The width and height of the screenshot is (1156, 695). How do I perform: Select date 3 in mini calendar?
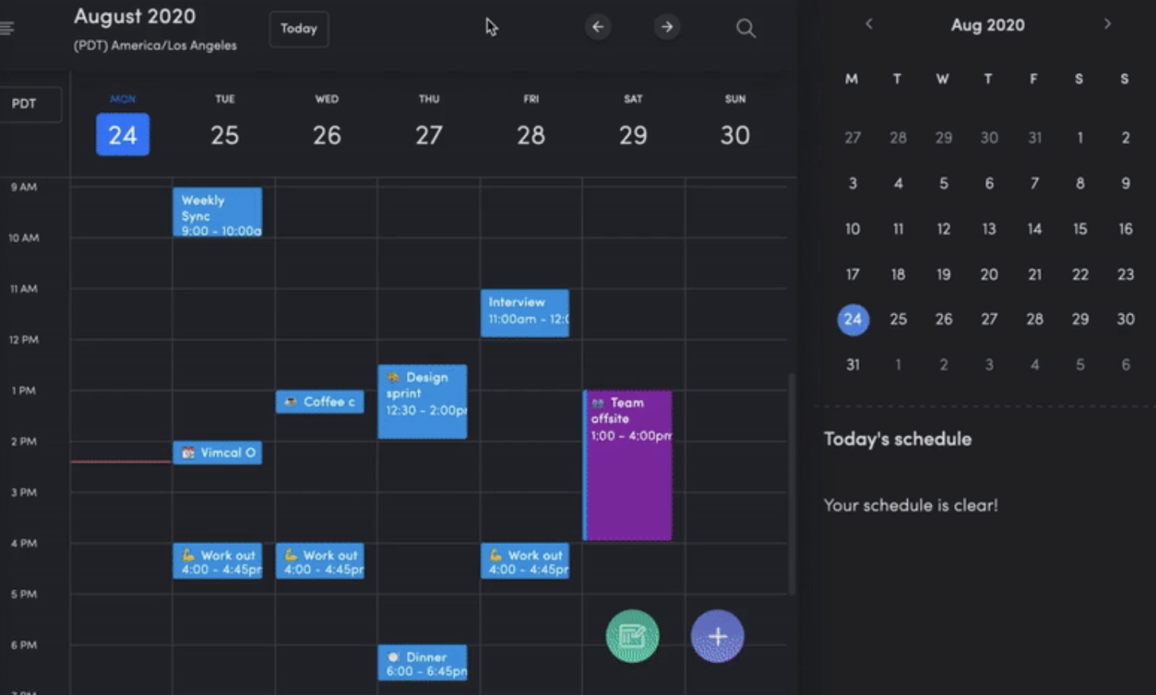(x=852, y=184)
